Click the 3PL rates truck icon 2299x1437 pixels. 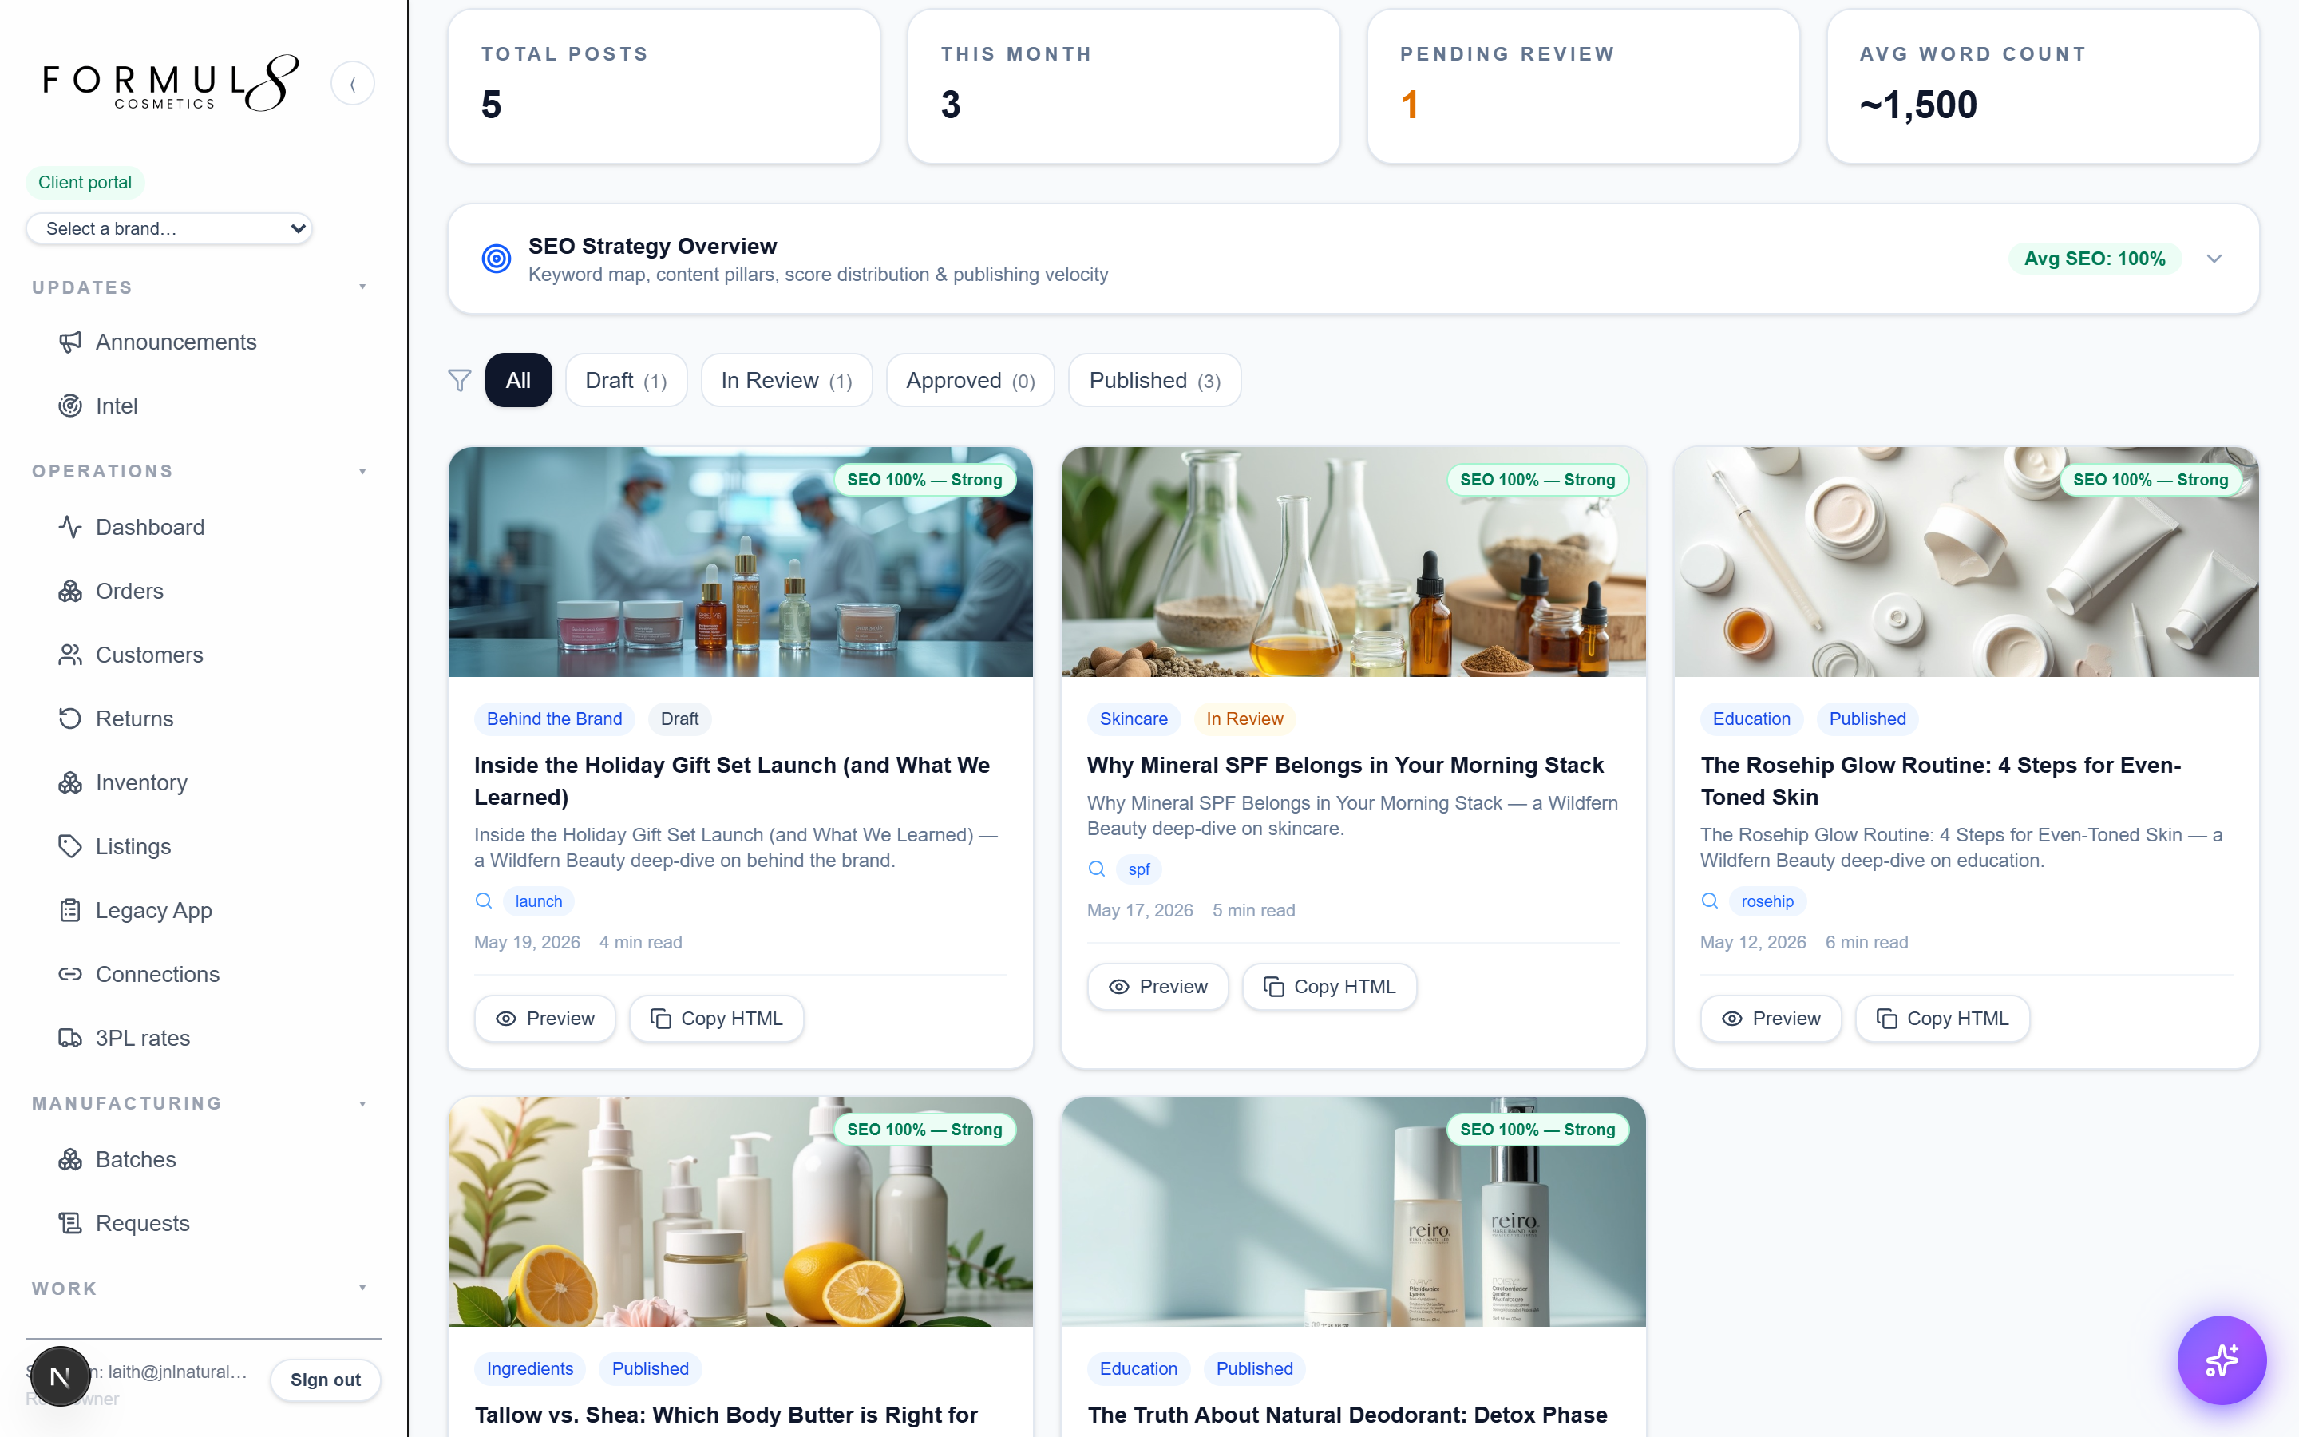click(x=70, y=1038)
